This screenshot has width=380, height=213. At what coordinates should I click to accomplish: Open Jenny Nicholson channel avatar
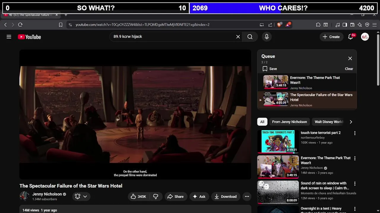click(x=24, y=196)
